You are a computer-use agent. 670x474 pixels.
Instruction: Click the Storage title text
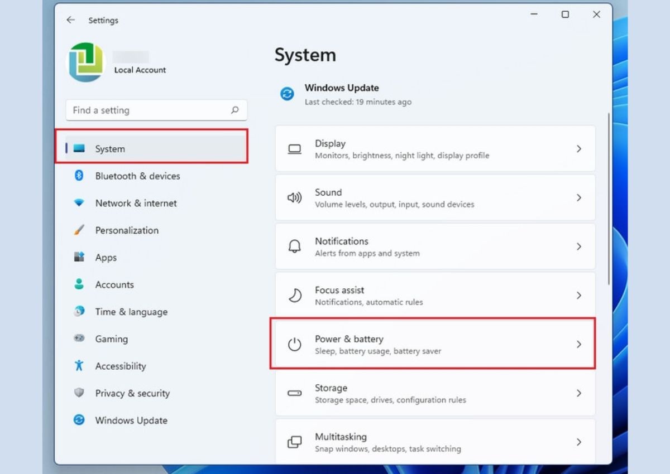tap(331, 388)
